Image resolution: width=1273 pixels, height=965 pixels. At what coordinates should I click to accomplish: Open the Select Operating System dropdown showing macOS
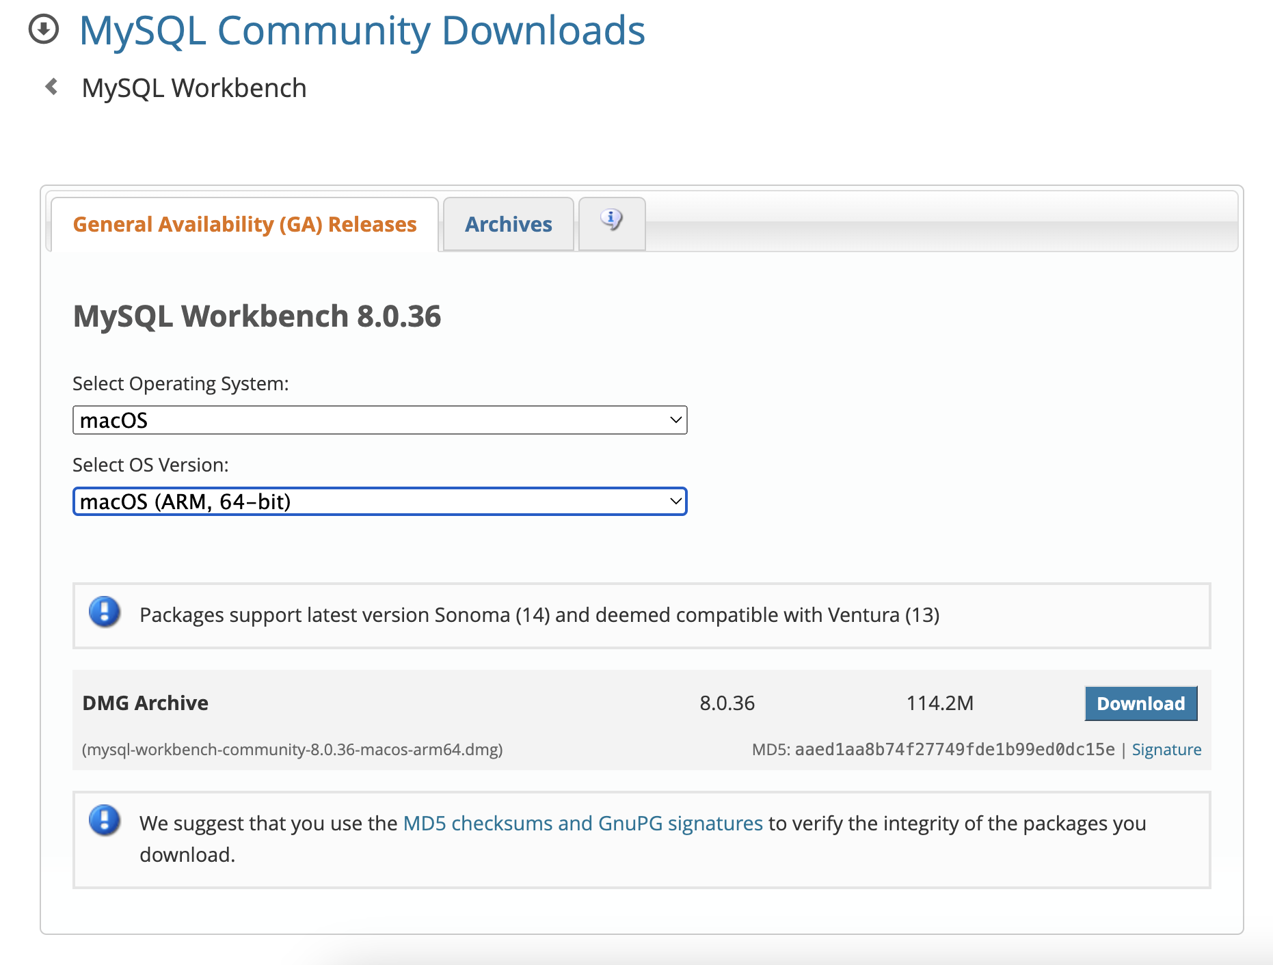pos(379,420)
